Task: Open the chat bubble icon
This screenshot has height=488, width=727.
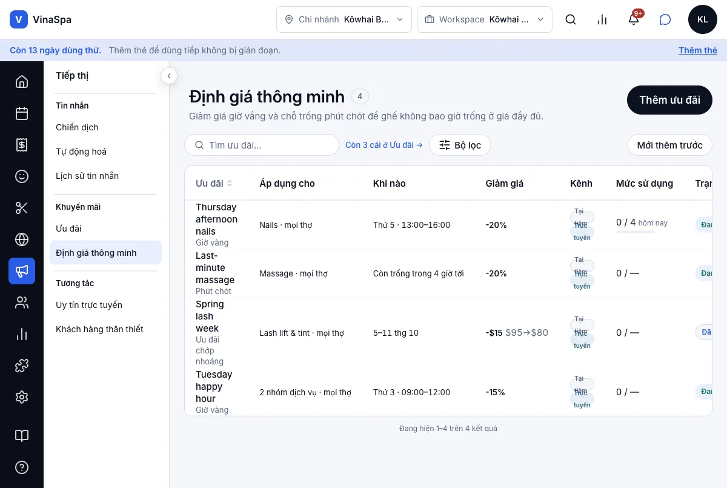Action: pyautogui.click(x=665, y=19)
